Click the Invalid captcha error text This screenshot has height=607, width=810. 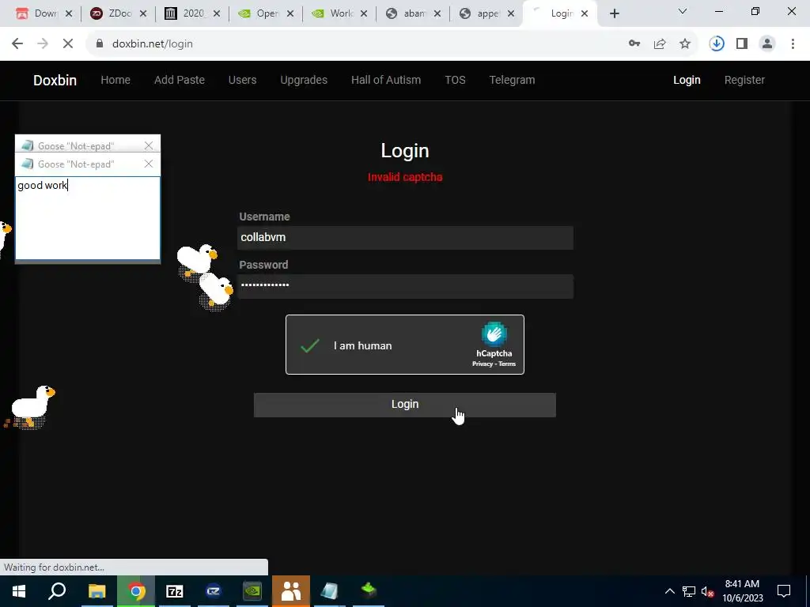[x=405, y=177]
